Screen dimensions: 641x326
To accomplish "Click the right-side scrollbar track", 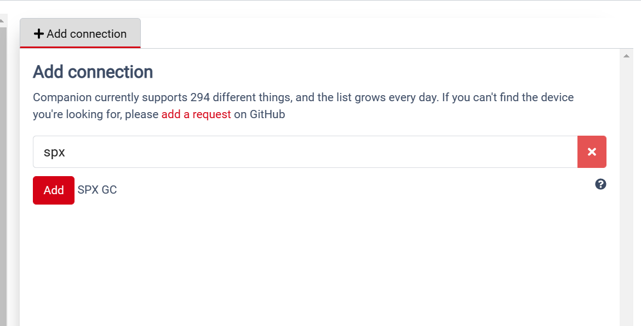I will (x=626, y=191).
